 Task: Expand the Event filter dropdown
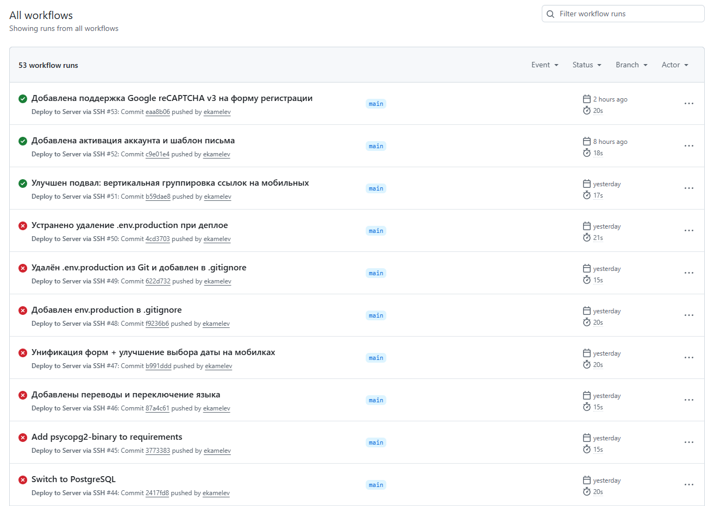(544, 65)
